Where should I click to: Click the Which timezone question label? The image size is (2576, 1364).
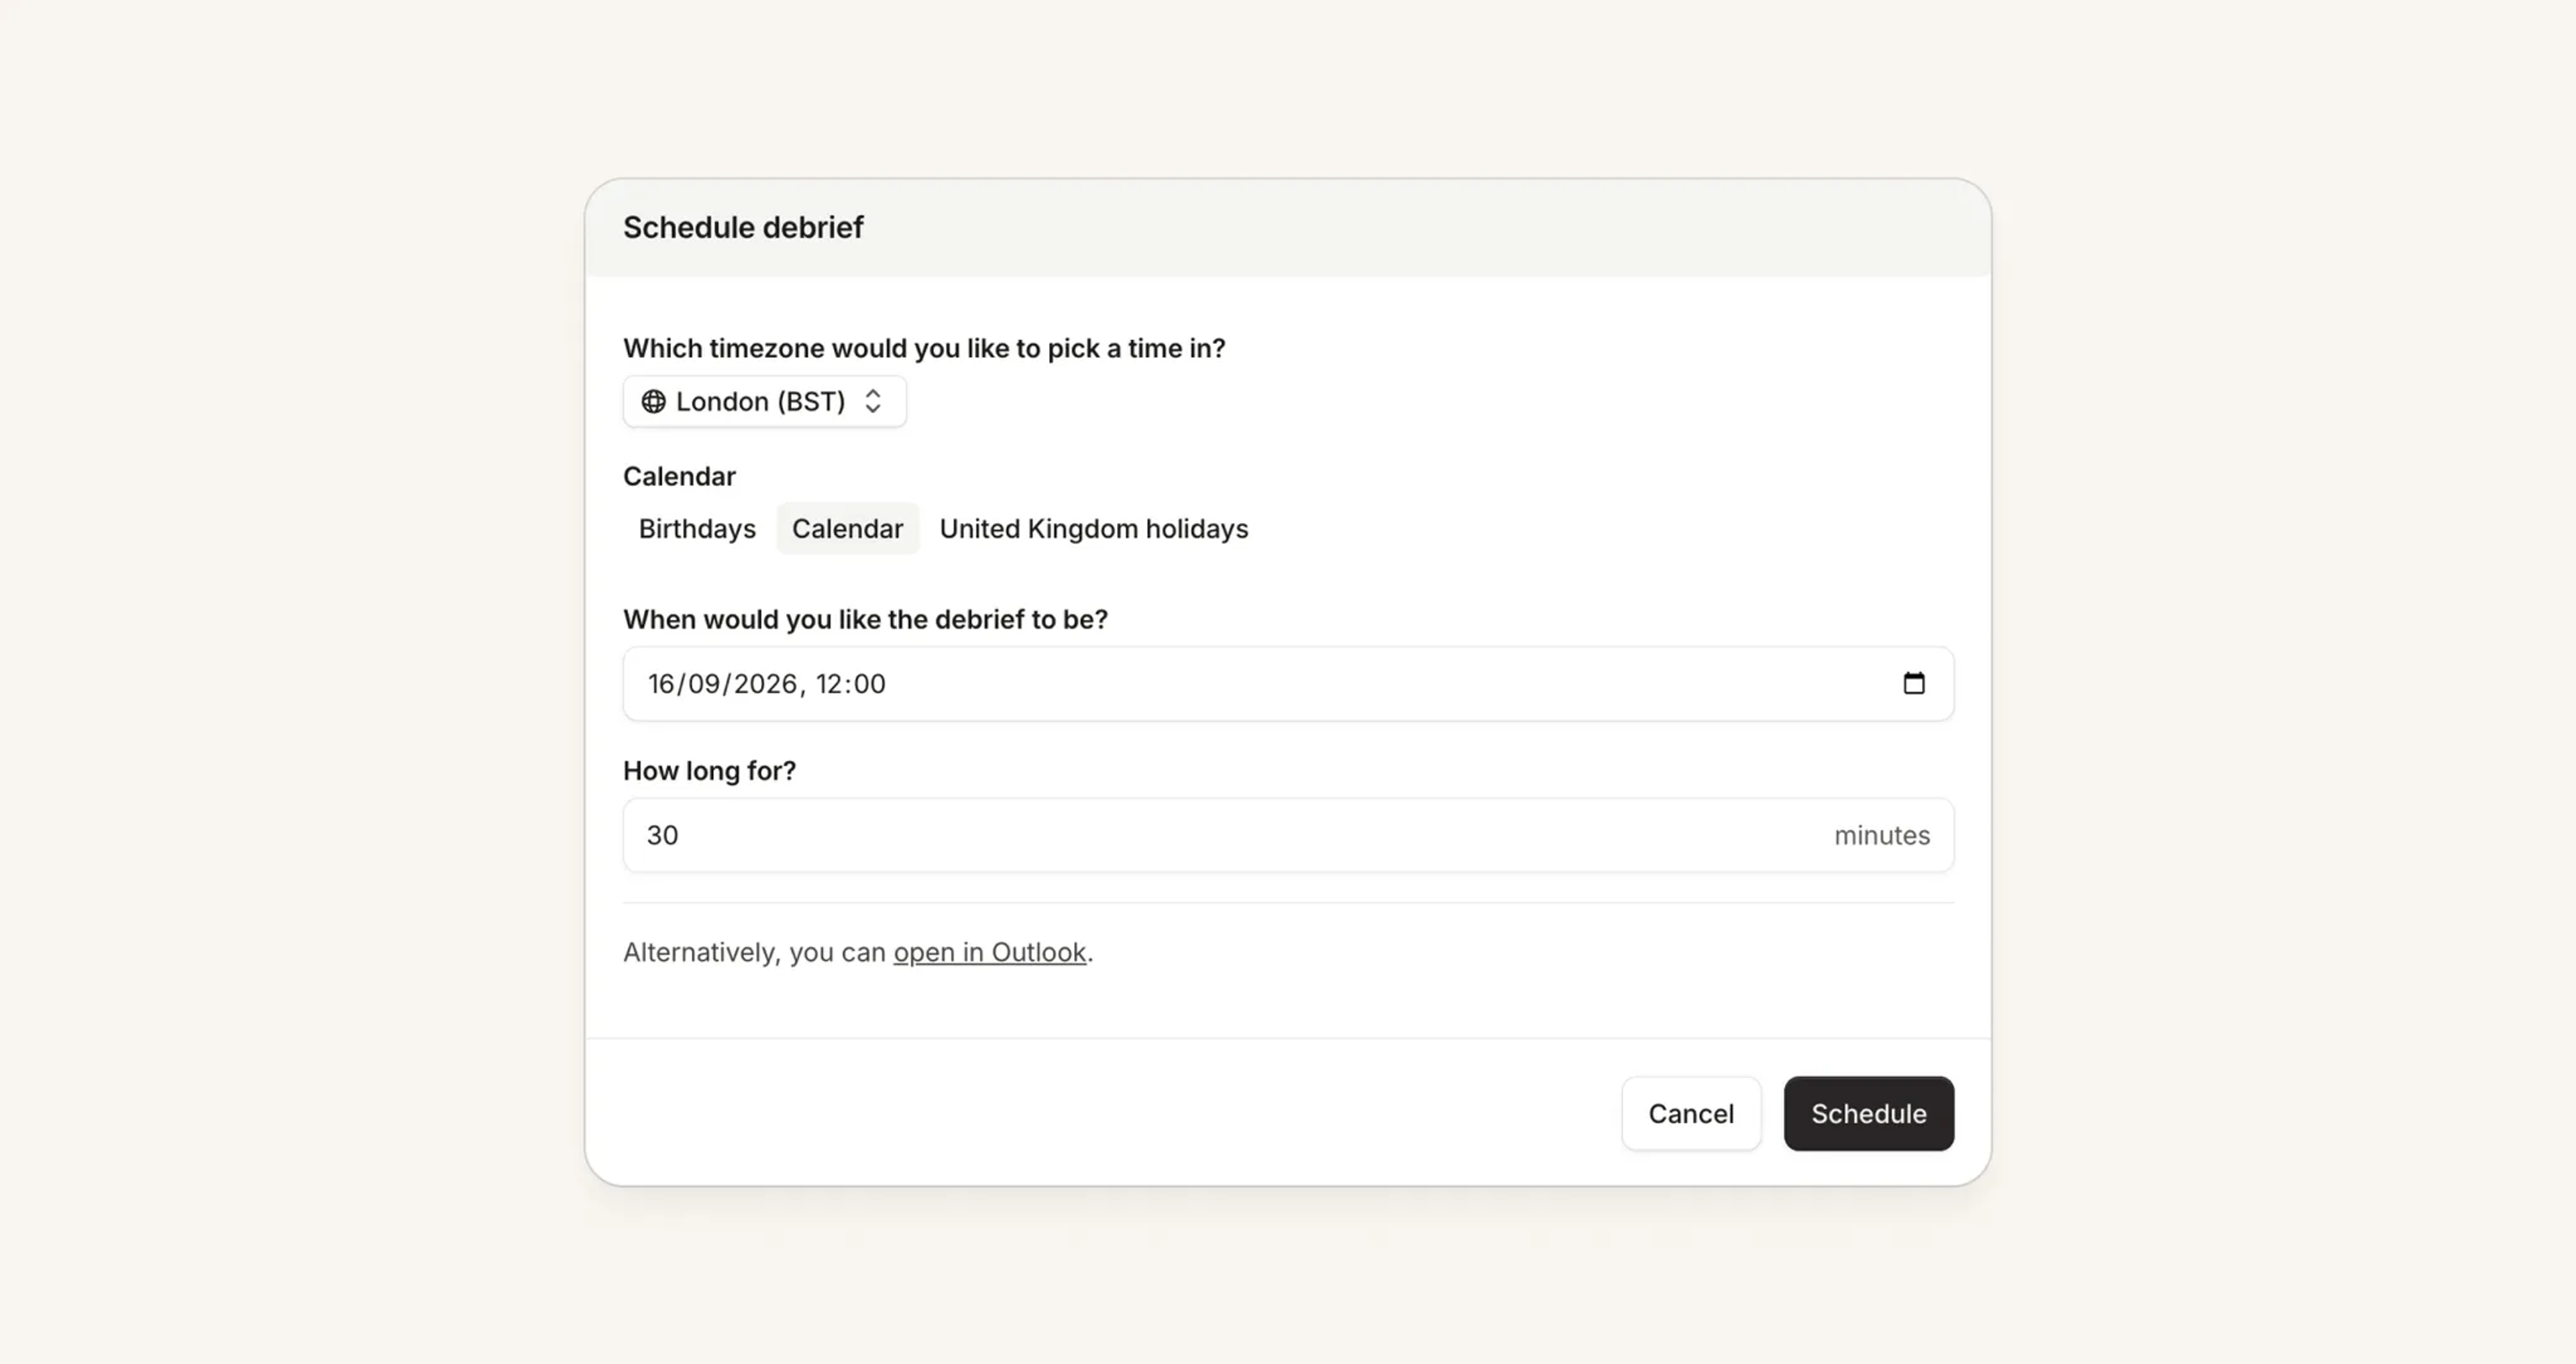[x=924, y=348]
